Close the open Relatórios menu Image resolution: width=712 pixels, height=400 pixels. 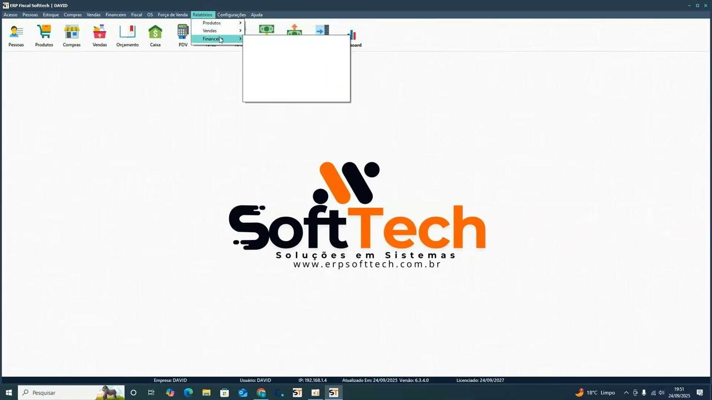[202, 15]
